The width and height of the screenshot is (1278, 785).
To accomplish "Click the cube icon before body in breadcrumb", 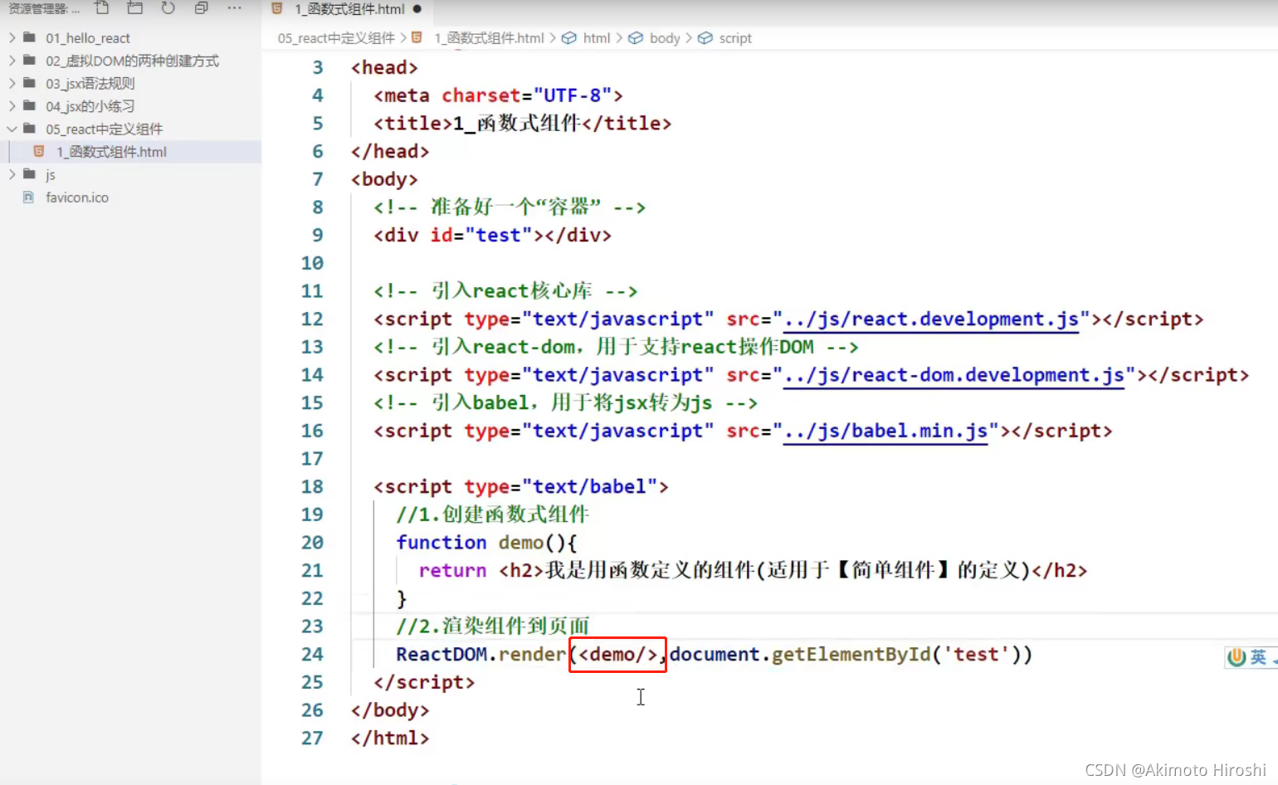I will pos(636,37).
